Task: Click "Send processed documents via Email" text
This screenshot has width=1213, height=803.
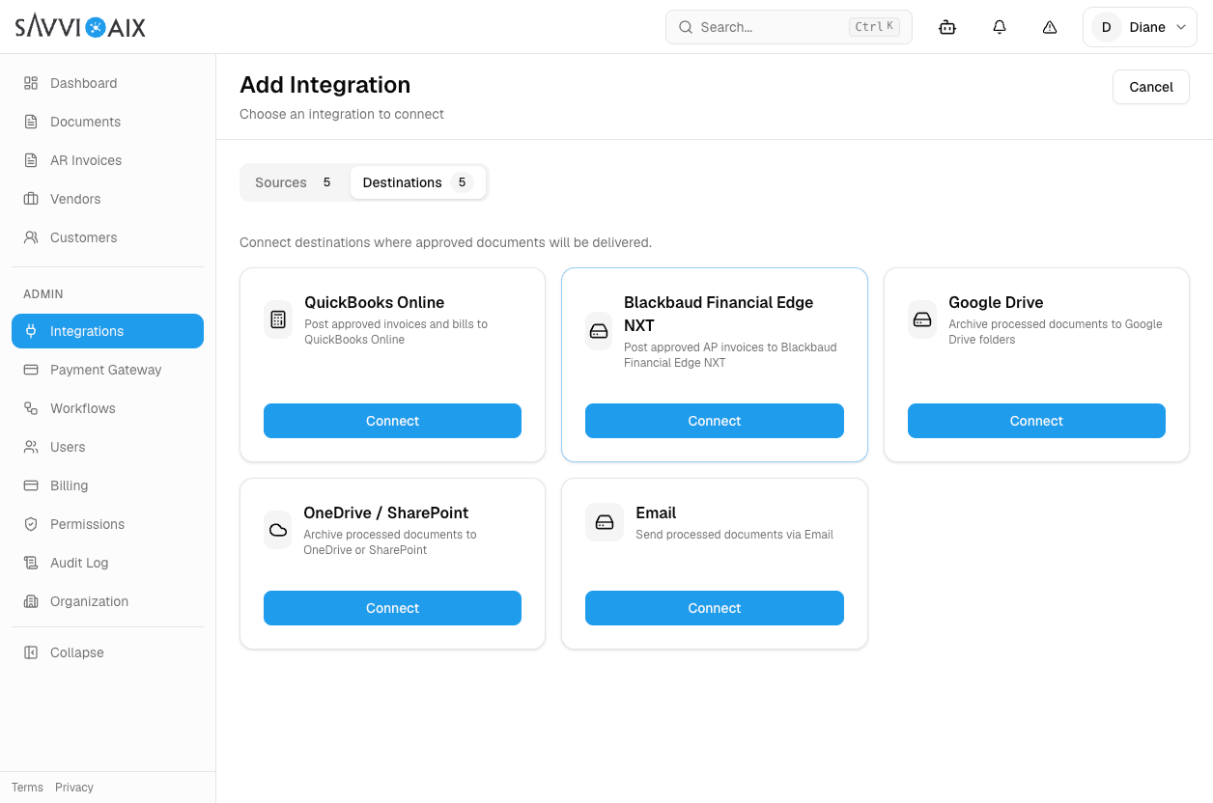Action: [x=734, y=535]
